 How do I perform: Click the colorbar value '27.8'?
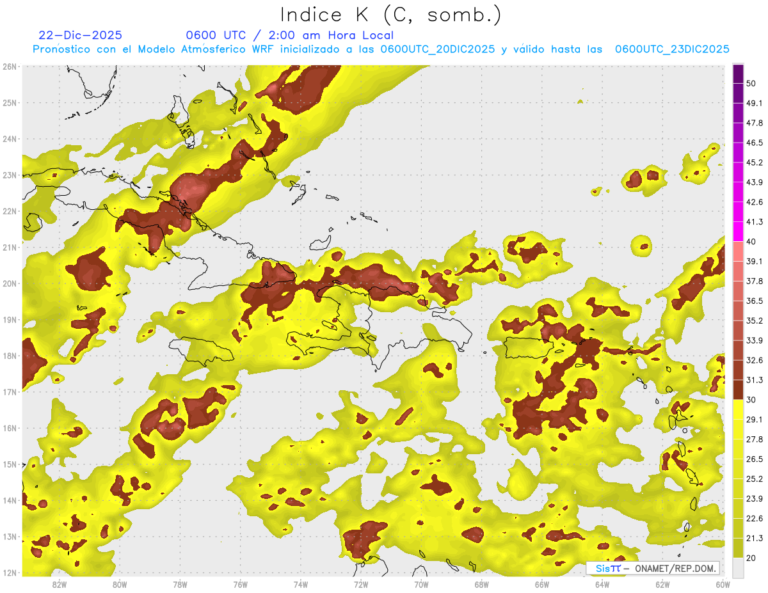tap(754, 439)
